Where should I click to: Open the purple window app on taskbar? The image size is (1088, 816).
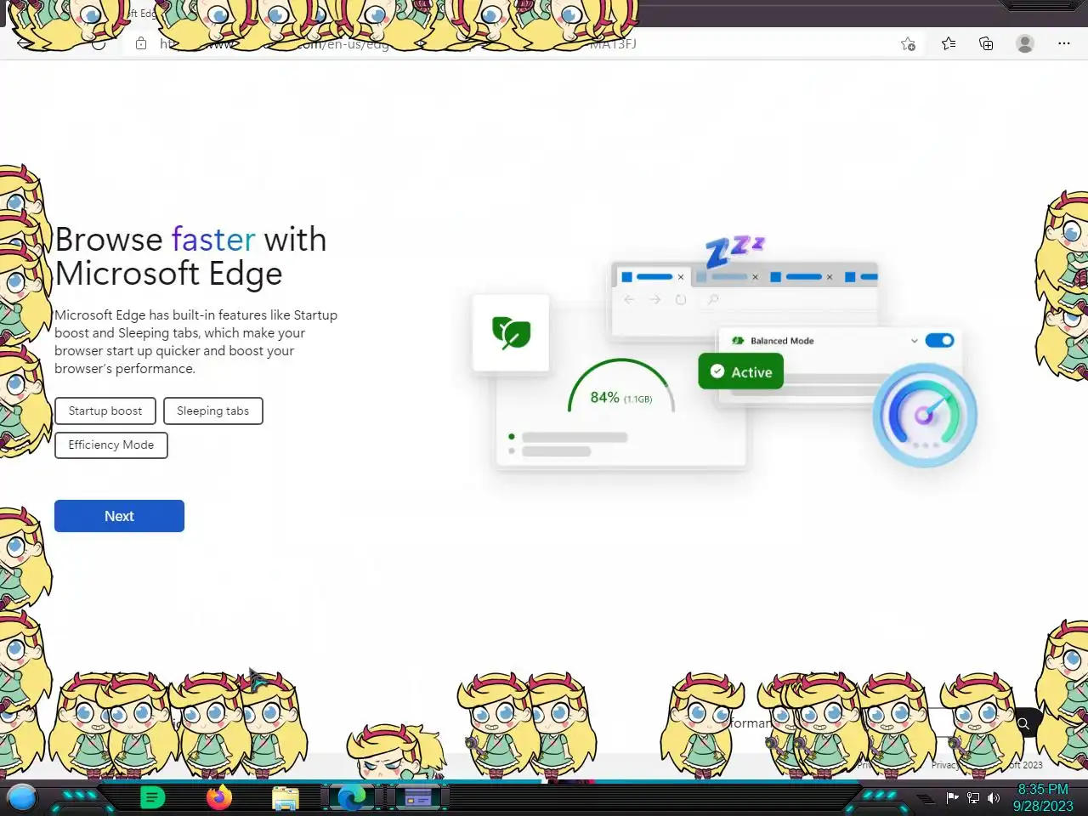click(x=417, y=797)
